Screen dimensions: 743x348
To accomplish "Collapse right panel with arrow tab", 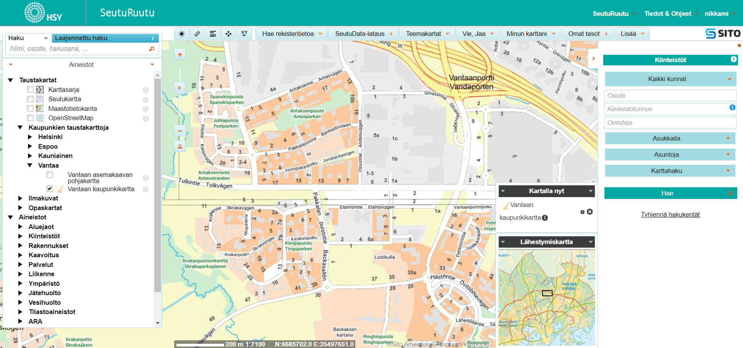I will coord(593,59).
